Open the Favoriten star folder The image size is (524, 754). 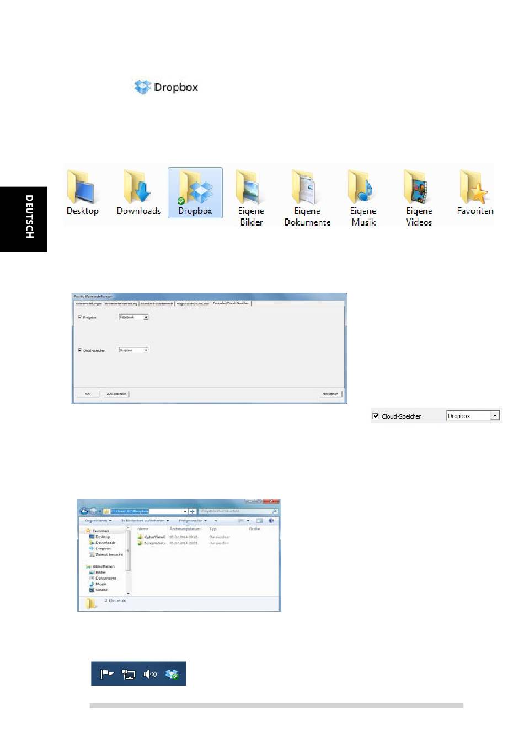[475, 193]
